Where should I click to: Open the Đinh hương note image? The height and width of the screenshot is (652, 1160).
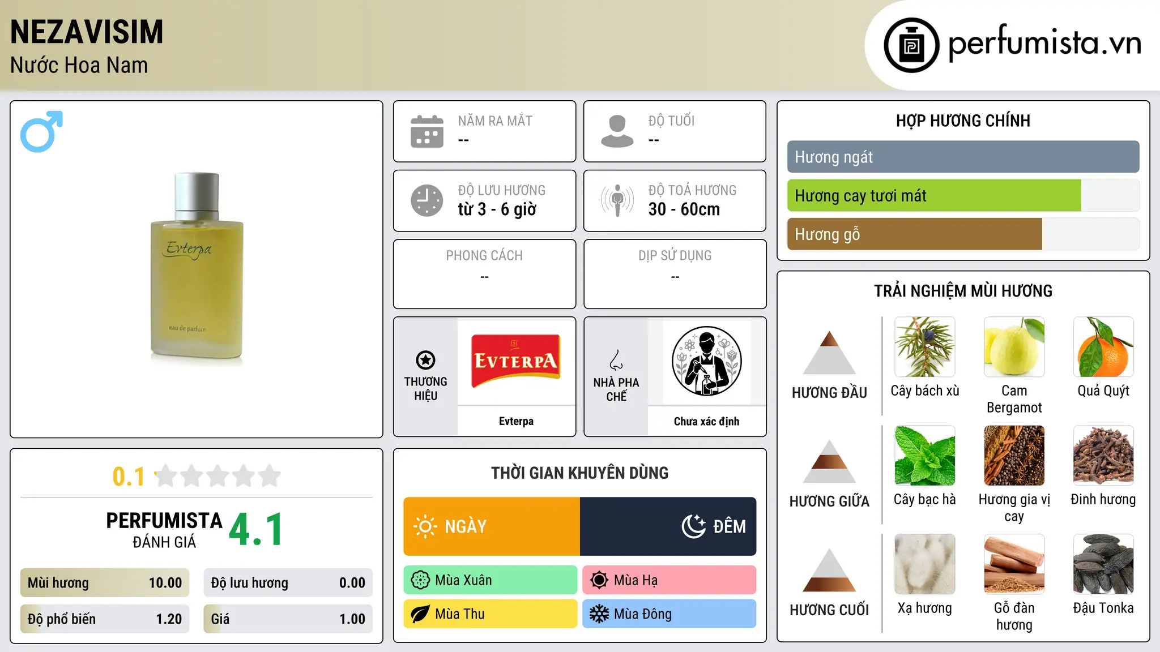point(1103,456)
